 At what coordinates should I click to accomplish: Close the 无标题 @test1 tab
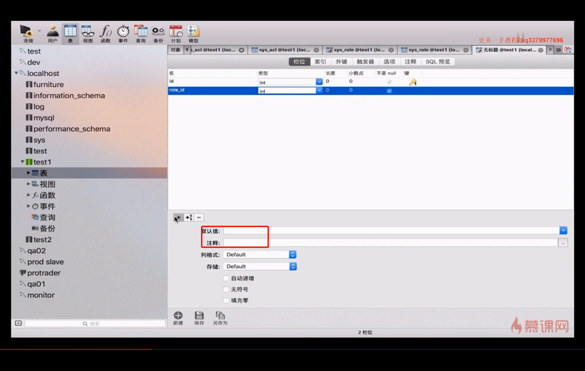[x=541, y=50]
